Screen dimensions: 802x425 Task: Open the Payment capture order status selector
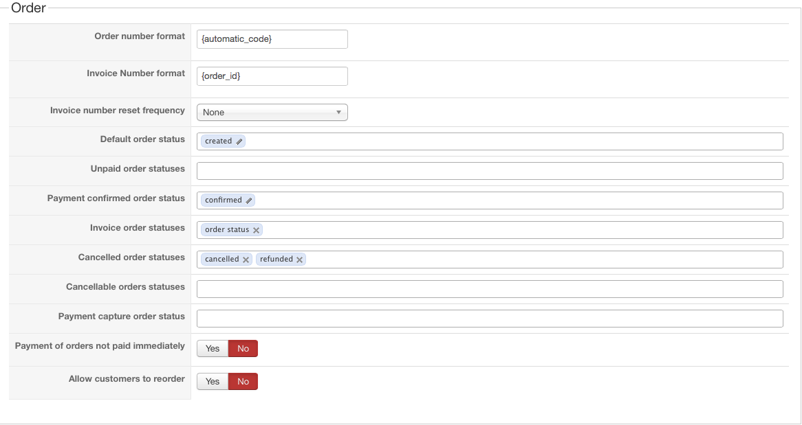(x=490, y=319)
